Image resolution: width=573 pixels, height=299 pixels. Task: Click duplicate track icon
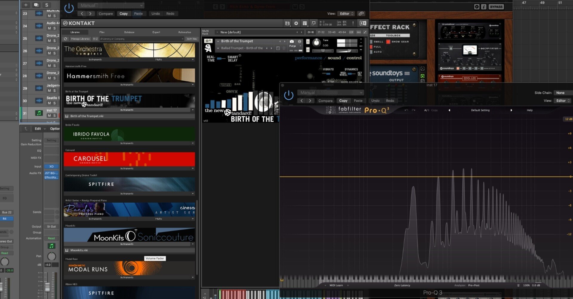(36, 5)
